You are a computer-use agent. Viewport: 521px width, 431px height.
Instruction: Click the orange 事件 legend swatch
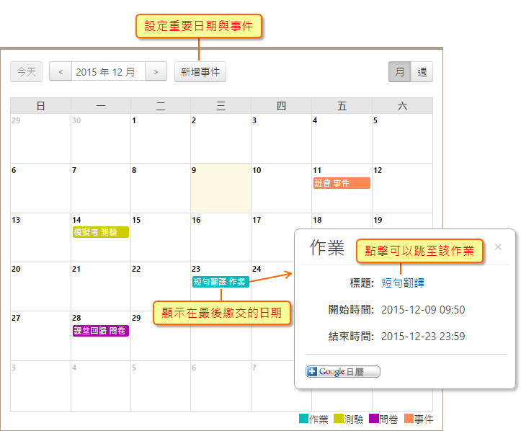coord(409,419)
